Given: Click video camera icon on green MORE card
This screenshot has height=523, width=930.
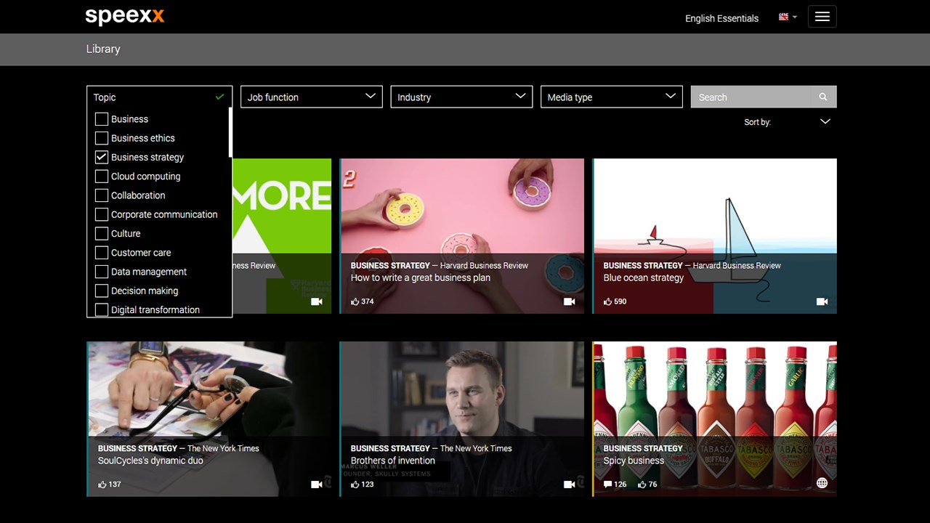Looking at the screenshot, I should (x=316, y=301).
